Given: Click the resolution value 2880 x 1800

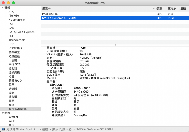Looking at the screenshot, I should (82, 88).
